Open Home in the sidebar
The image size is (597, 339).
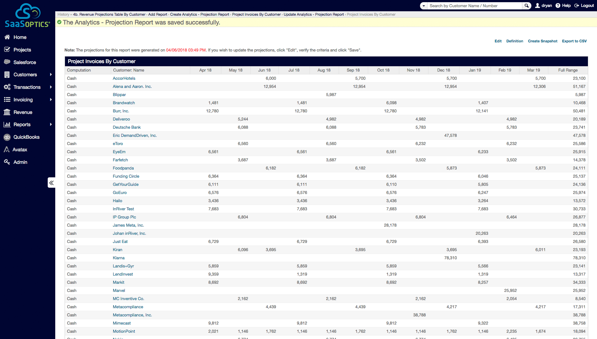[20, 37]
